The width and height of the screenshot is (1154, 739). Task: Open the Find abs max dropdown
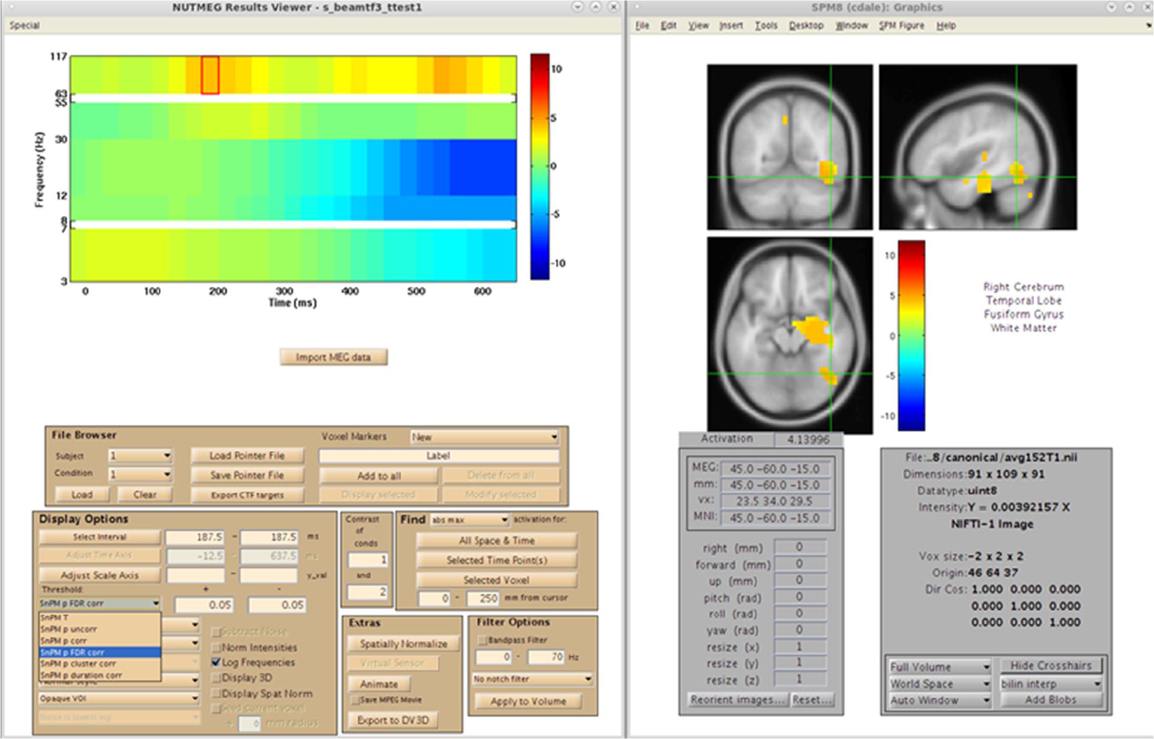(x=469, y=519)
